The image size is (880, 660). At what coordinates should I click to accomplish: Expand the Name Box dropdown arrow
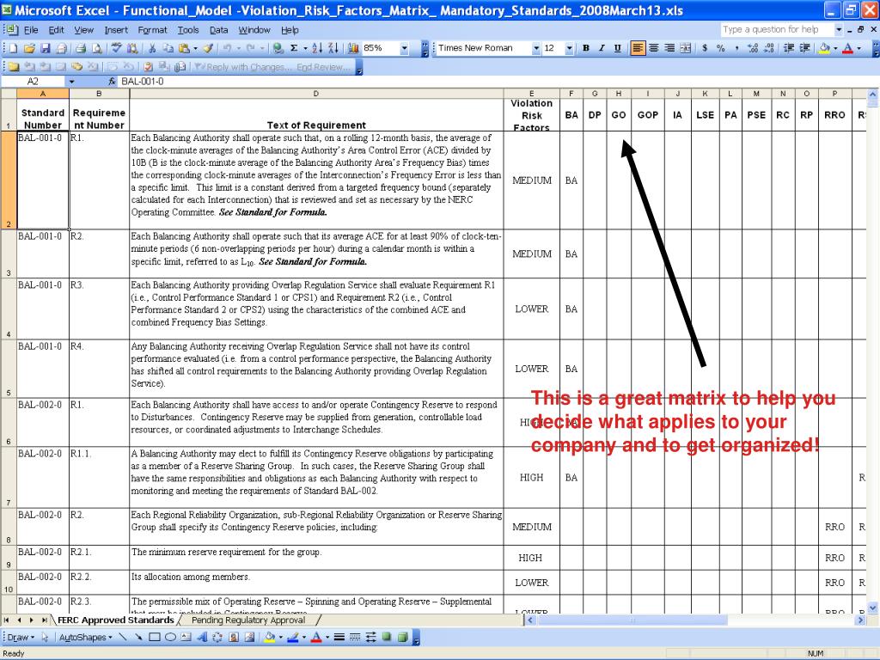point(72,82)
